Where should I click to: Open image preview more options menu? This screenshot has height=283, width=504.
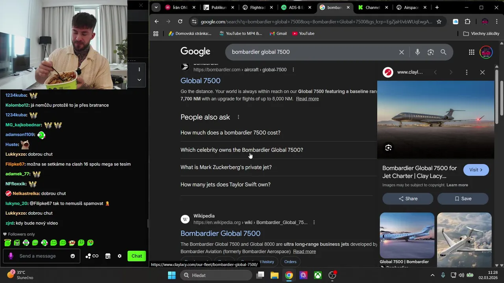coord(467,72)
